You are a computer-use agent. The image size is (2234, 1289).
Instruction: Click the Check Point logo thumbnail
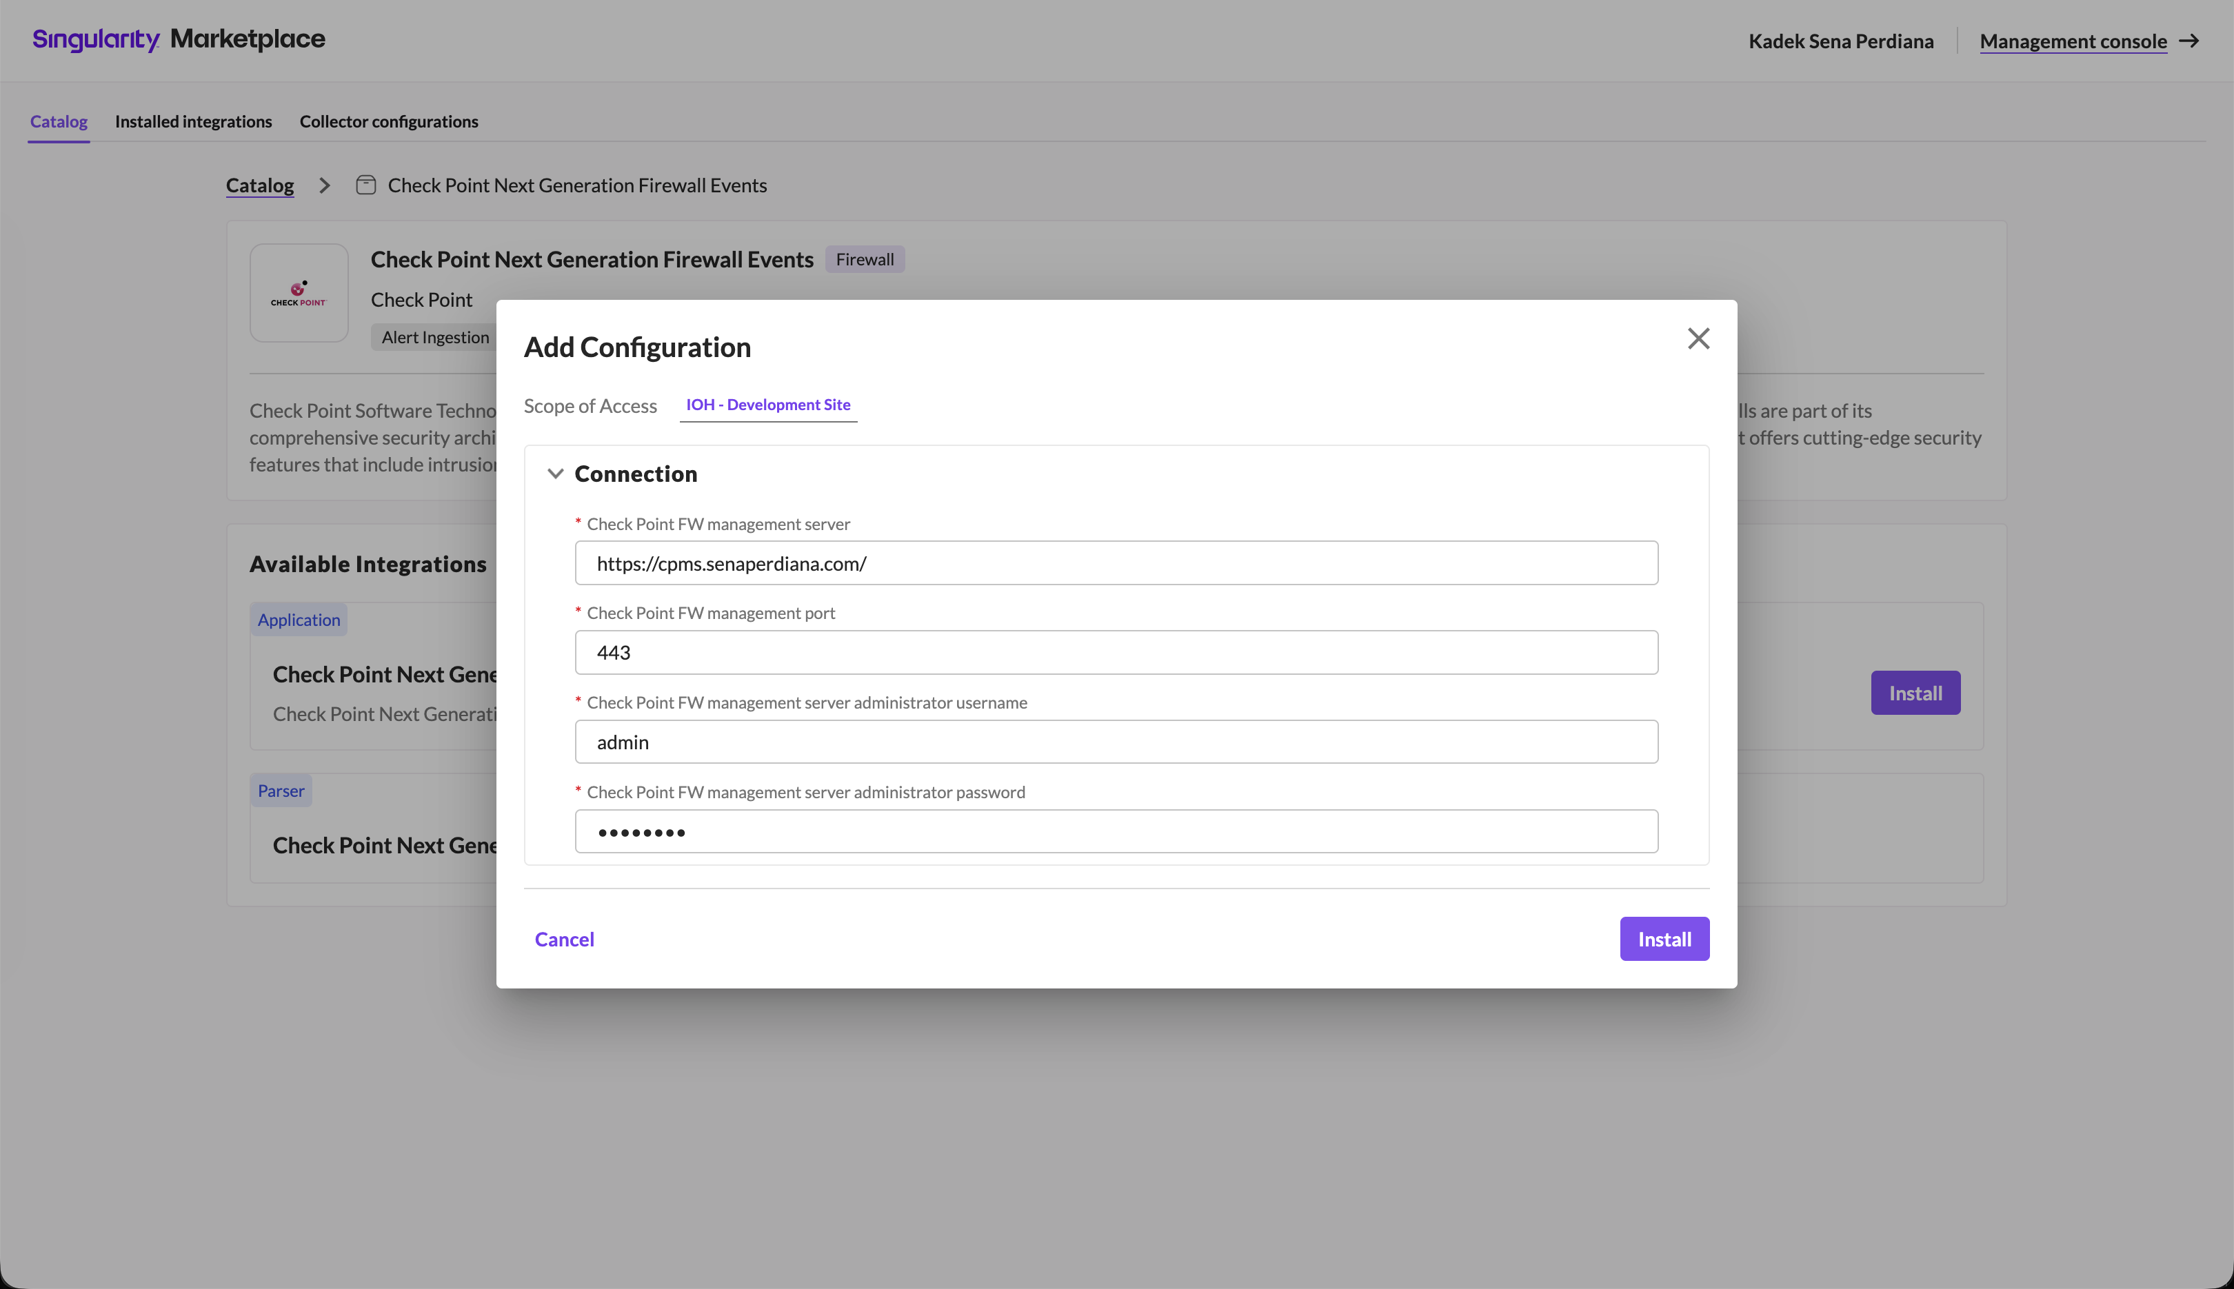tap(299, 293)
